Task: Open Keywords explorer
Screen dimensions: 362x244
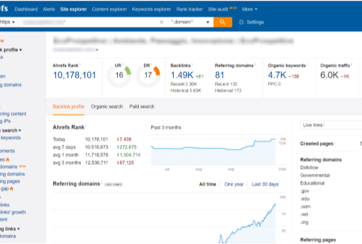Action: (151, 9)
